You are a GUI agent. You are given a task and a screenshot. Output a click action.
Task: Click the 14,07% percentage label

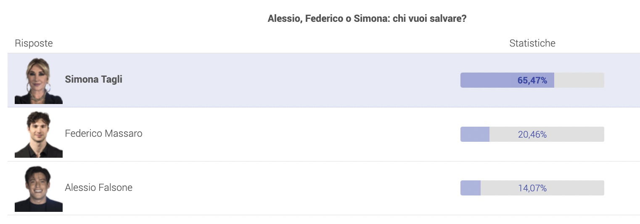[x=532, y=188]
